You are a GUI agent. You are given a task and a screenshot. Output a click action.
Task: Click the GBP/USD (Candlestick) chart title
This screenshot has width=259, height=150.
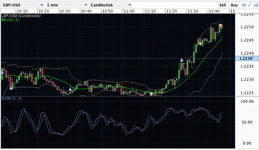coord(21,16)
